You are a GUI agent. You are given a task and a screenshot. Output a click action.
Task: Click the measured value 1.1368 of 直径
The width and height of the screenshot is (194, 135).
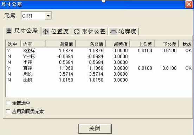[66, 68]
